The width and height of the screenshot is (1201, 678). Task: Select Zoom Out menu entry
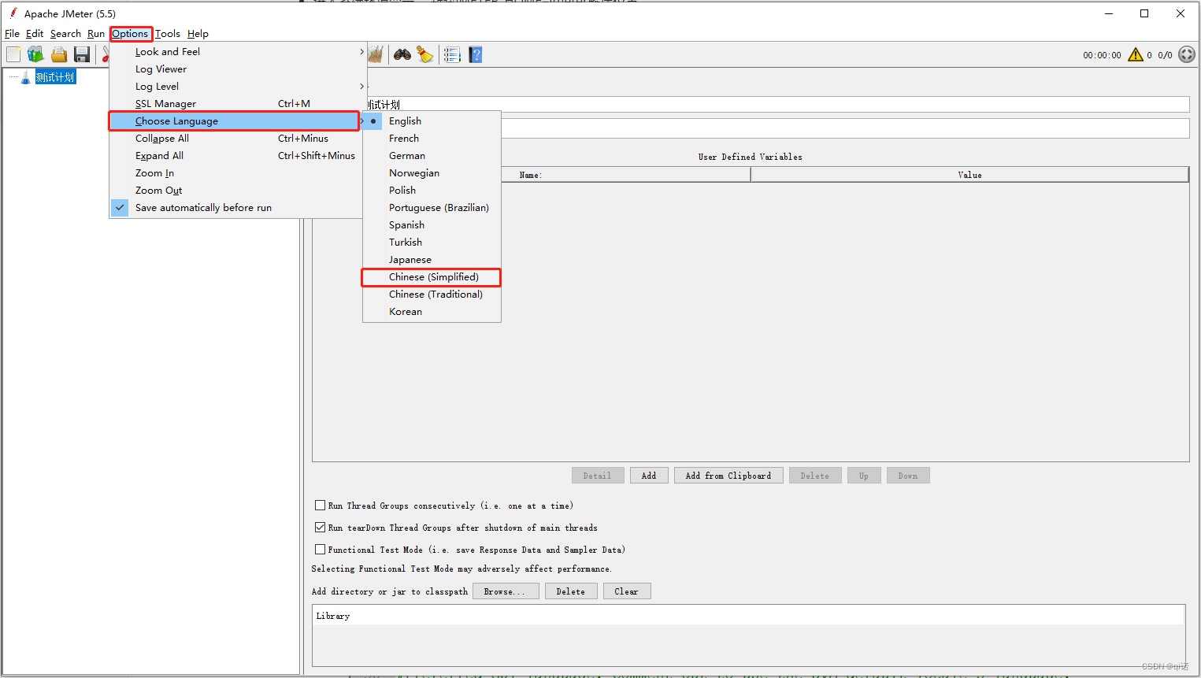235,191
